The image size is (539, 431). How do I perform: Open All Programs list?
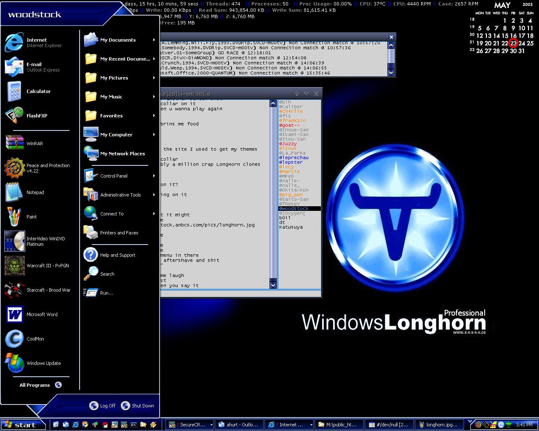point(40,385)
